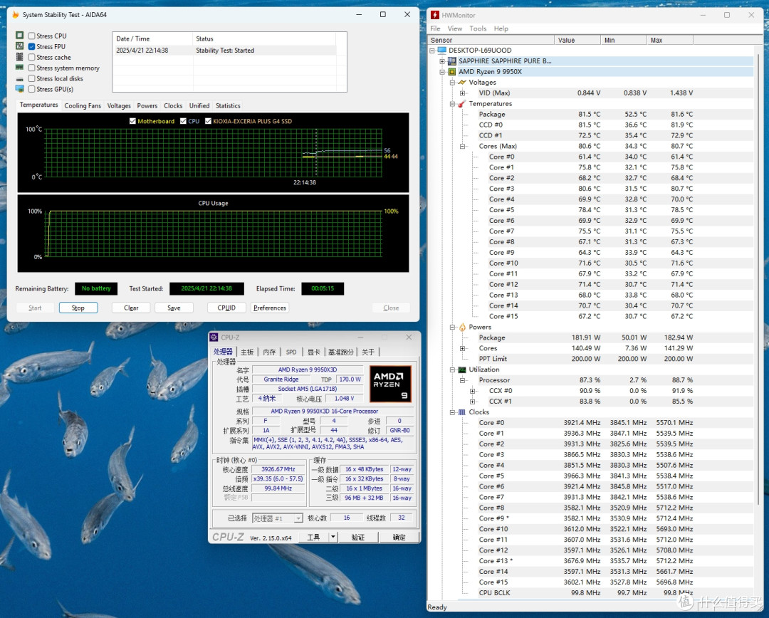The image size is (769, 618).
Task: Click the Sensor column header in HWMonitor
Action: click(x=491, y=40)
